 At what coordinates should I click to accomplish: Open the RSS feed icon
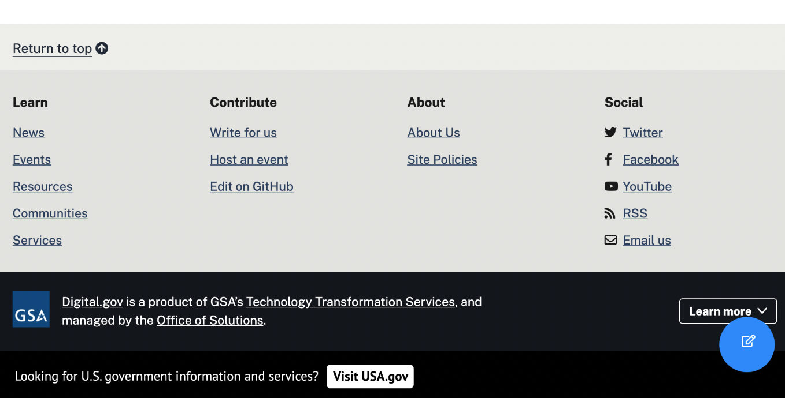point(610,213)
